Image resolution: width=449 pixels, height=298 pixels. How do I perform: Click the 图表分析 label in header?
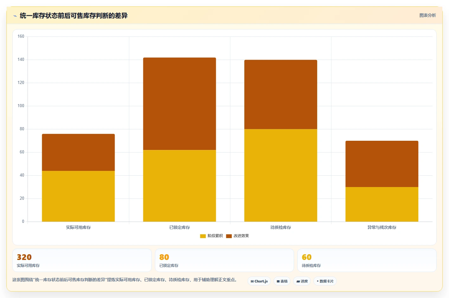427,15
